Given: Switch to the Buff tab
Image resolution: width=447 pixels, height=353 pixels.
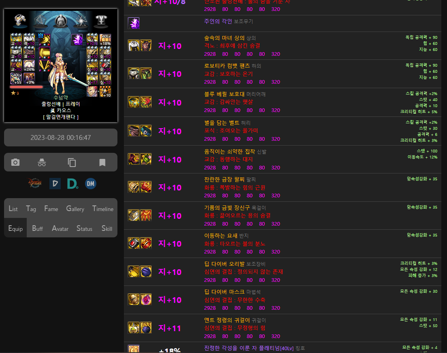Looking at the screenshot, I should pyautogui.click(x=37, y=228).
